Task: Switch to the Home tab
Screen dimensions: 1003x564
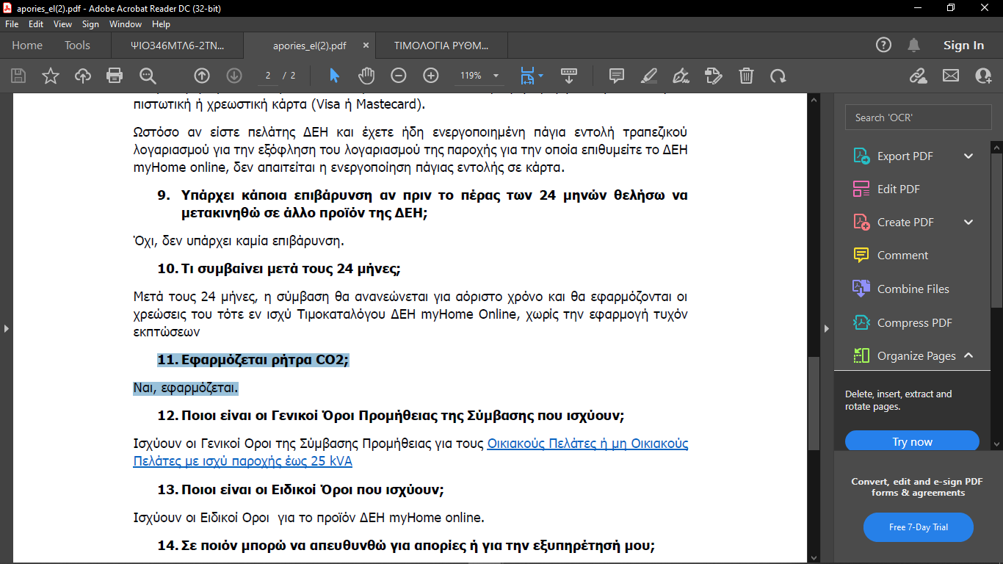Action: 27,46
